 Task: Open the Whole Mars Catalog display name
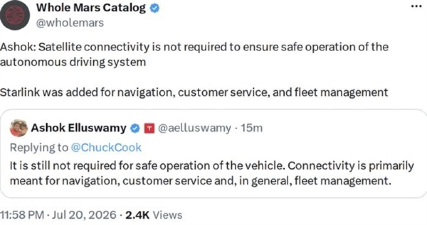[91, 7]
